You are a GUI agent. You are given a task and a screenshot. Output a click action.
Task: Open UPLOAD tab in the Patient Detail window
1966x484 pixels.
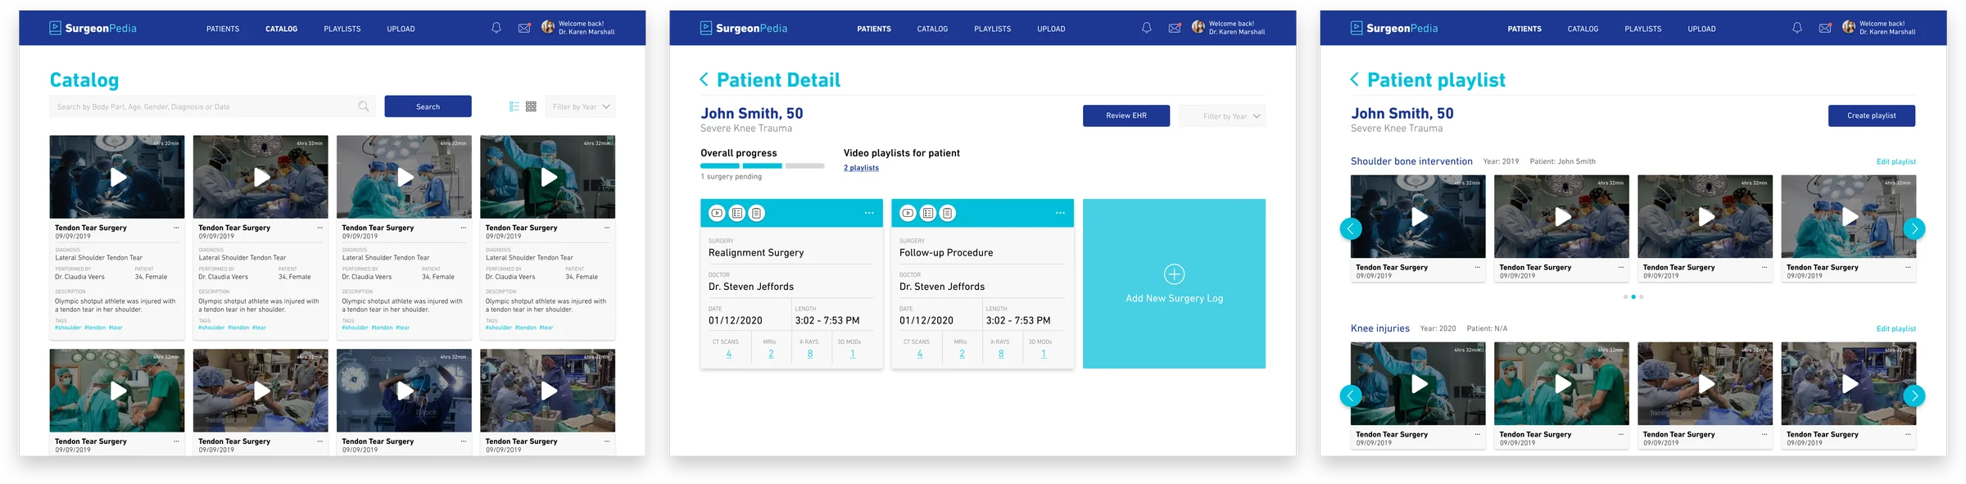click(x=1051, y=29)
